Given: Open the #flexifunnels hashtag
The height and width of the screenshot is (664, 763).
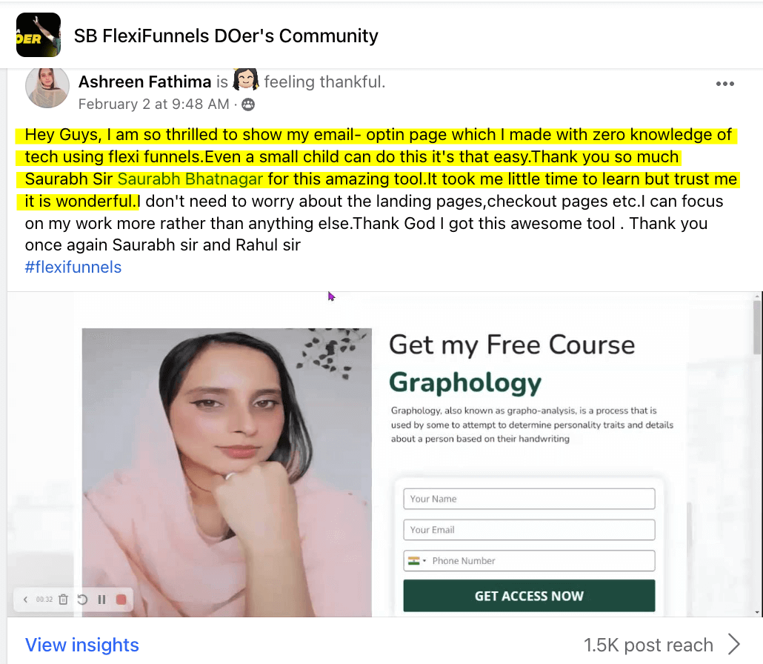Looking at the screenshot, I should 73,268.
